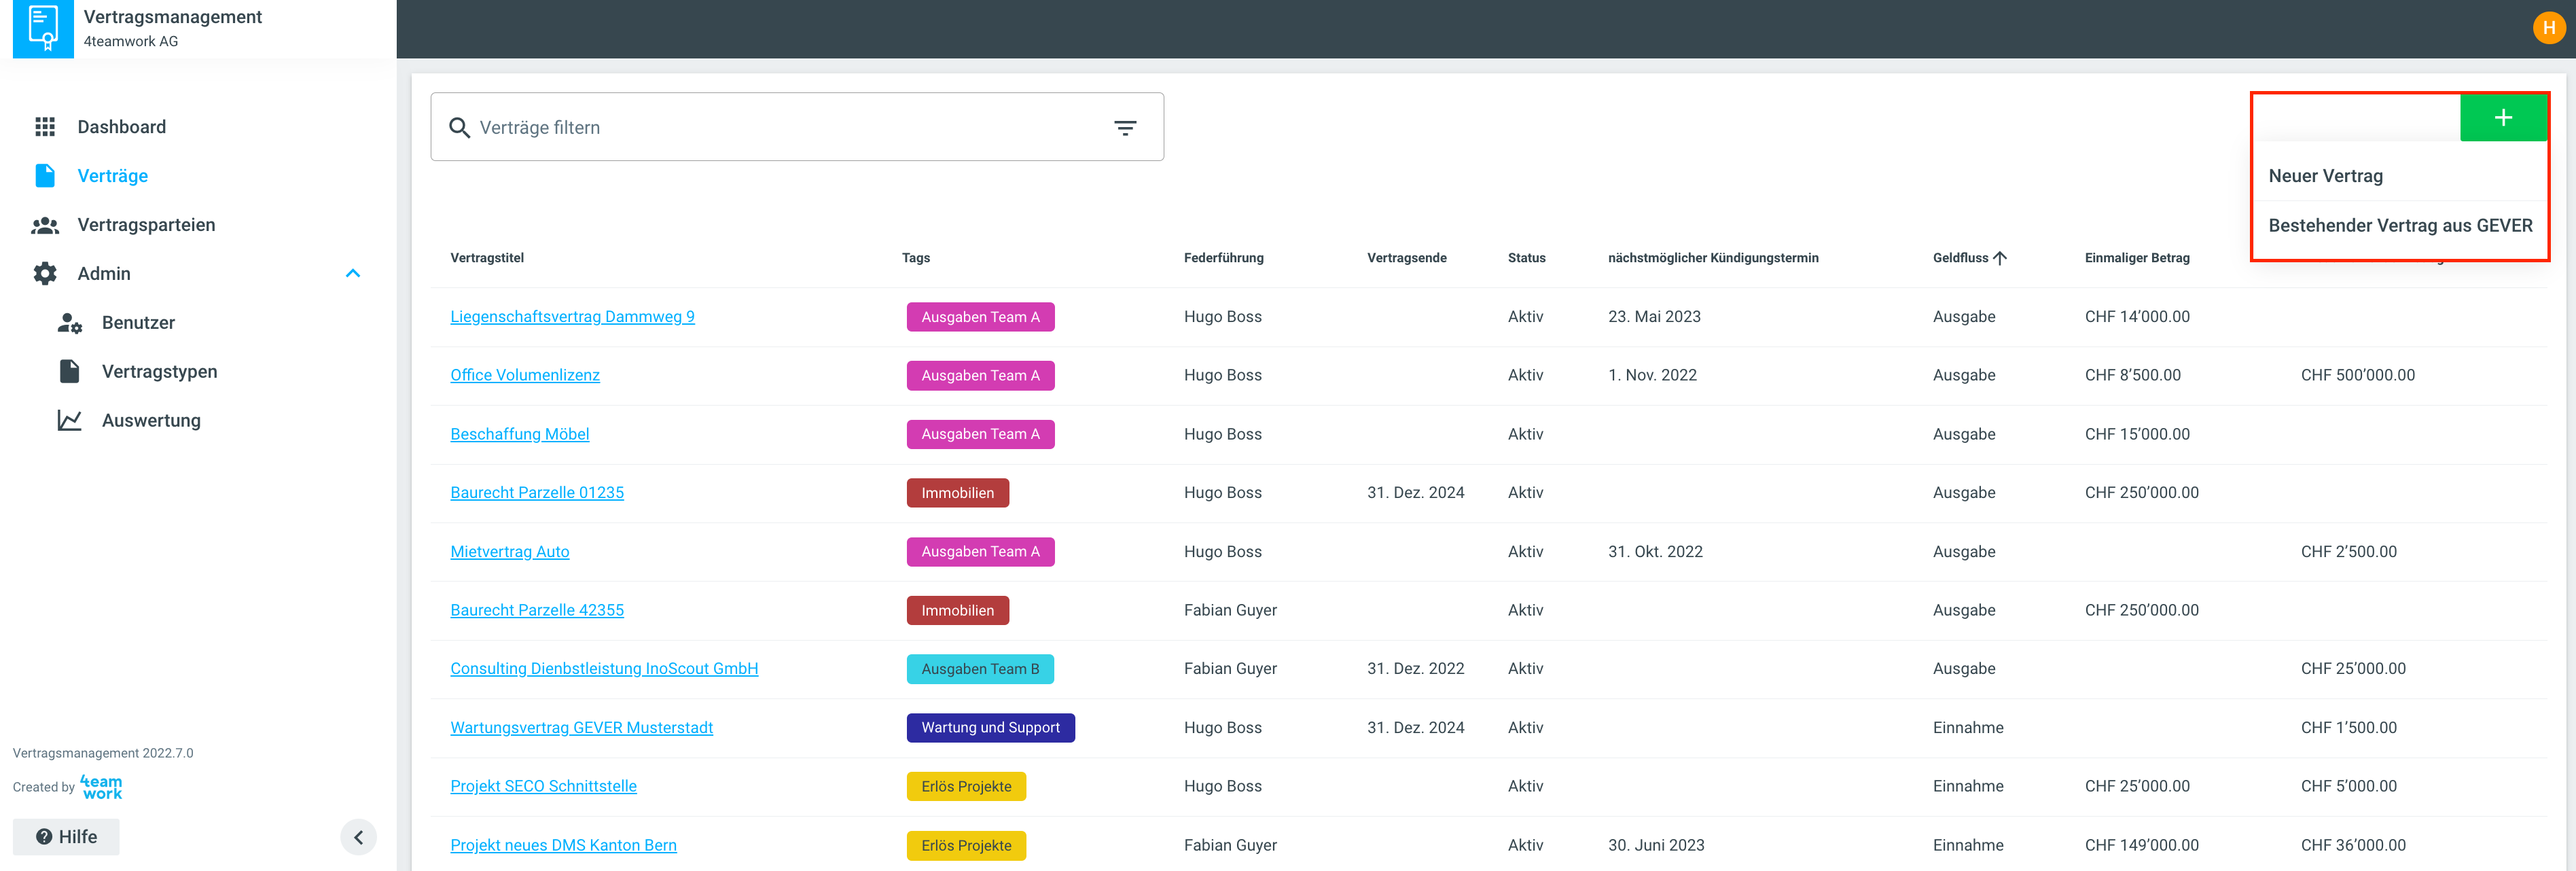Click the Wartung und Support tag
This screenshot has width=2576, height=871.
[989, 728]
